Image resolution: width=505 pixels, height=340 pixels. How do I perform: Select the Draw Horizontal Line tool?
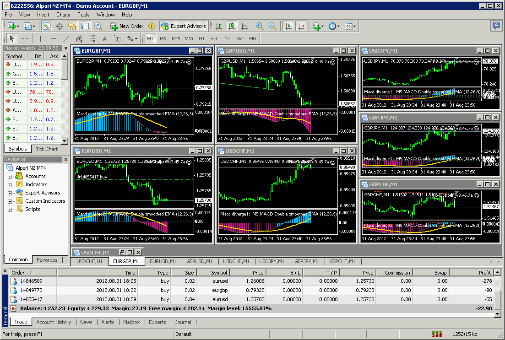(54, 38)
